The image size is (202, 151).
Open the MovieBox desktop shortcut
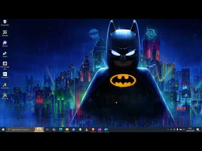[x=5, y=75]
